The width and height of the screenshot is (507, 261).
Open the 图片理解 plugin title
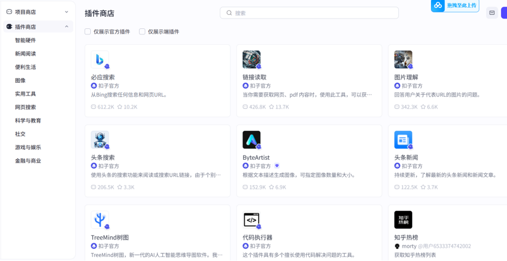406,77
